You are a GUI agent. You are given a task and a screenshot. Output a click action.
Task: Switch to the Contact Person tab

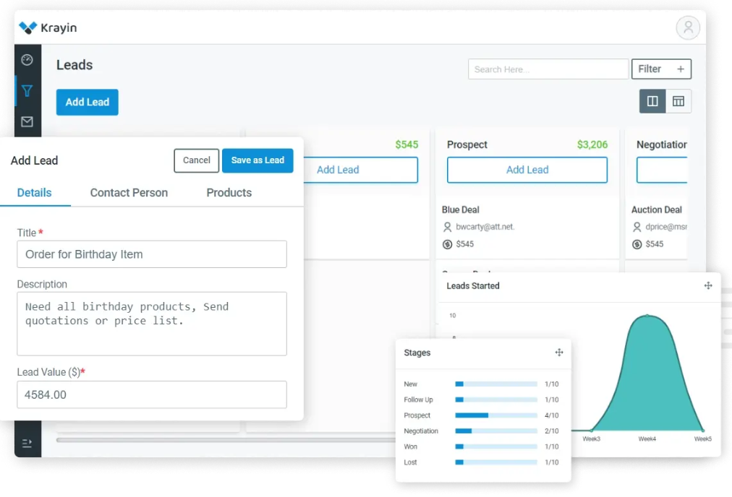[x=129, y=193]
